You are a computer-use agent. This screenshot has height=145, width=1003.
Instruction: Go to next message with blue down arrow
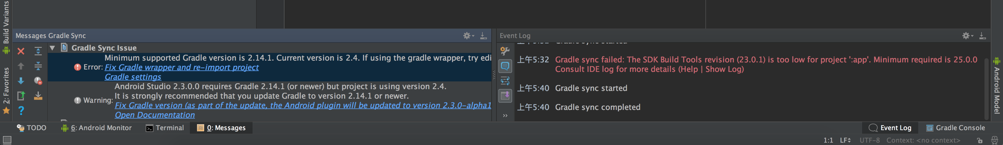(x=21, y=81)
